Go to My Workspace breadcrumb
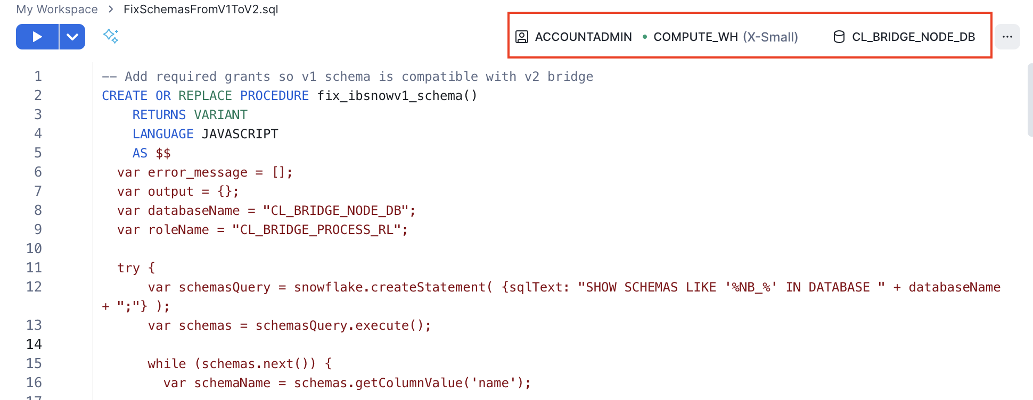Screen dimensions: 1033x400 point(57,9)
